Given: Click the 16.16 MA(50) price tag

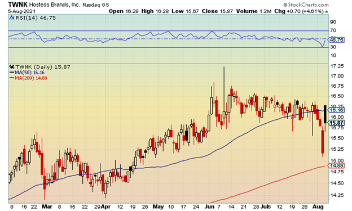Looking at the screenshot, I should [336, 110].
